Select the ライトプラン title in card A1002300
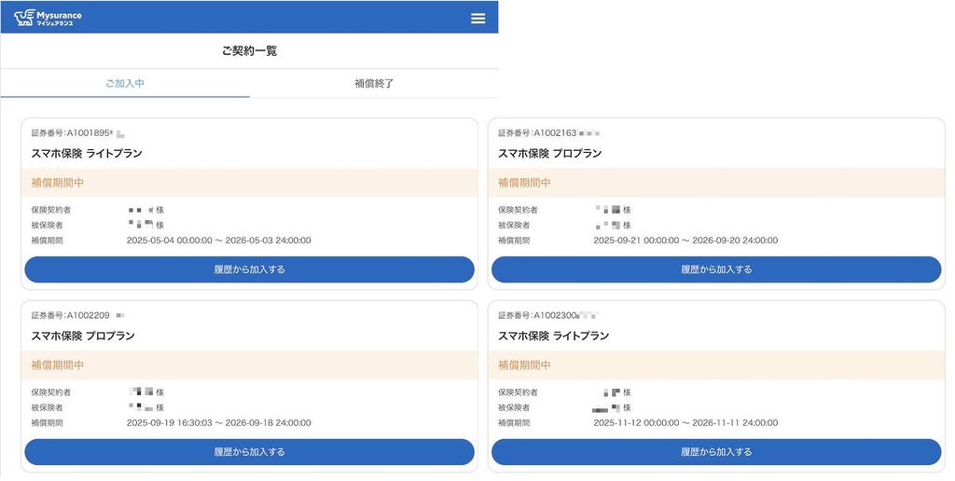The width and height of the screenshot is (955, 481). (x=553, y=336)
